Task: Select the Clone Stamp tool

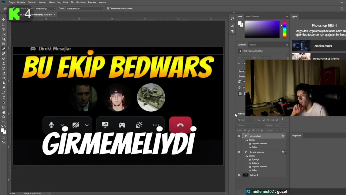Action: [4, 63]
